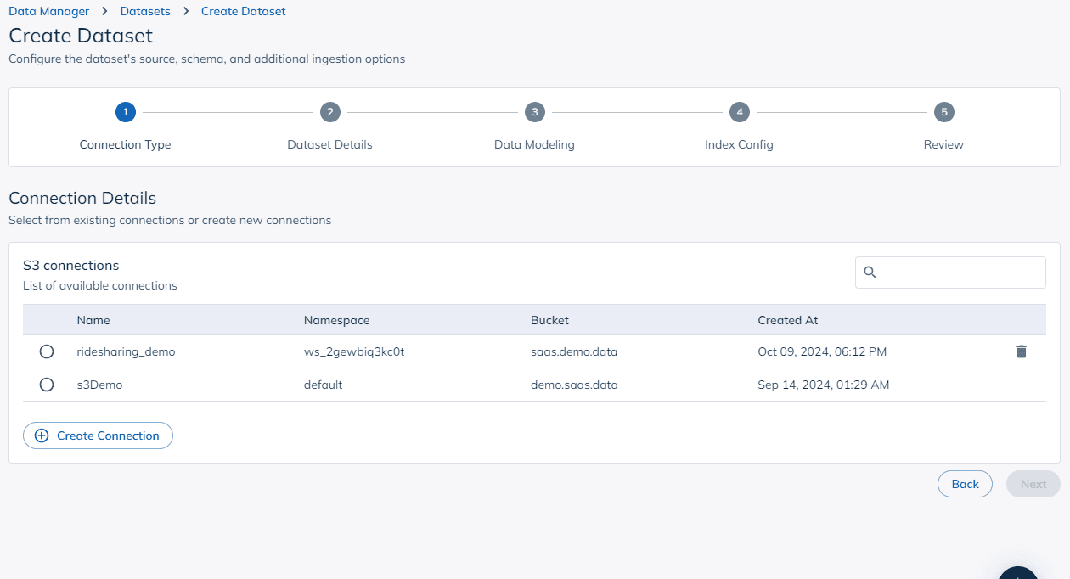Go to Data Manager via breadcrumb link
The height and width of the screenshot is (579, 1070).
(48, 11)
